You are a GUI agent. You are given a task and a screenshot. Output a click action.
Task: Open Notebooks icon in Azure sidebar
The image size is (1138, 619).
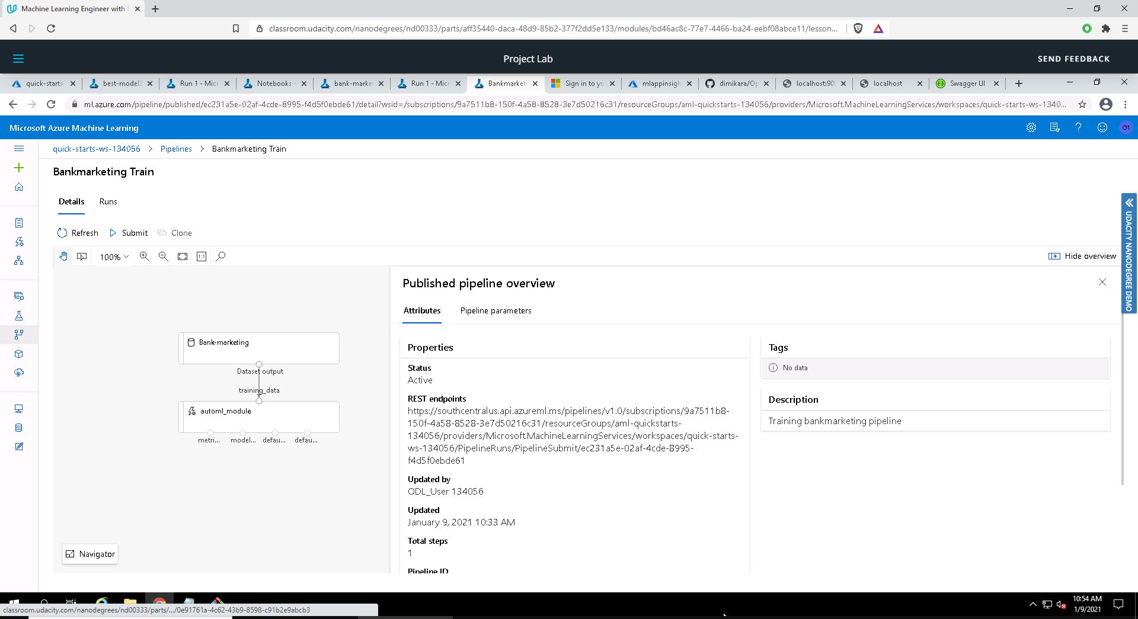point(19,223)
